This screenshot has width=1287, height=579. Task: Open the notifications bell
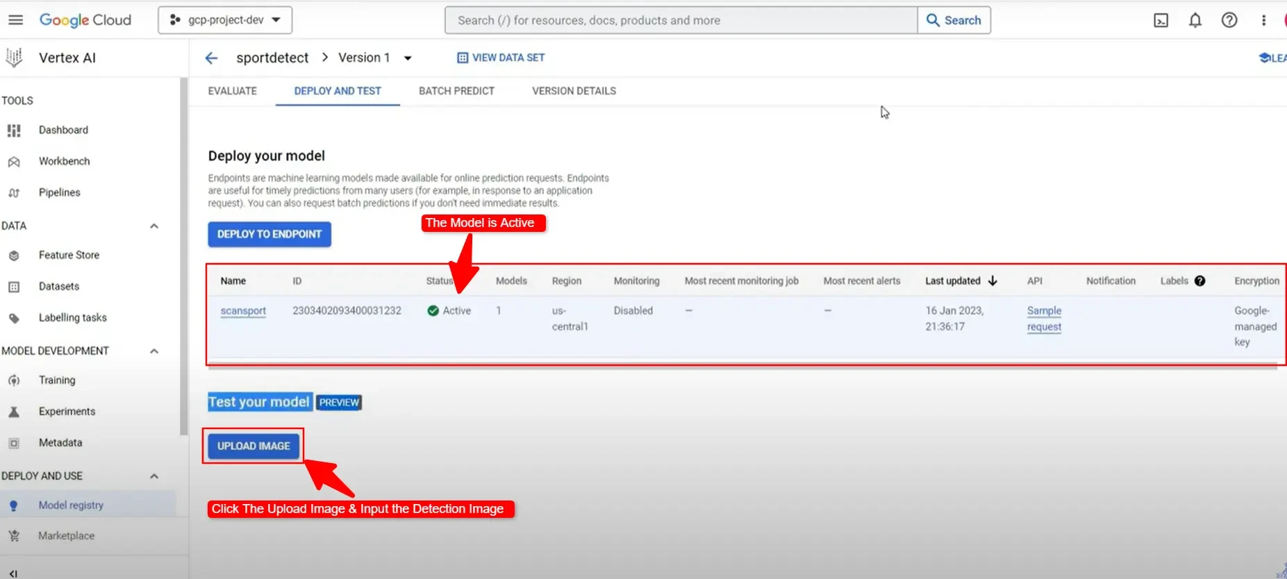click(x=1195, y=20)
